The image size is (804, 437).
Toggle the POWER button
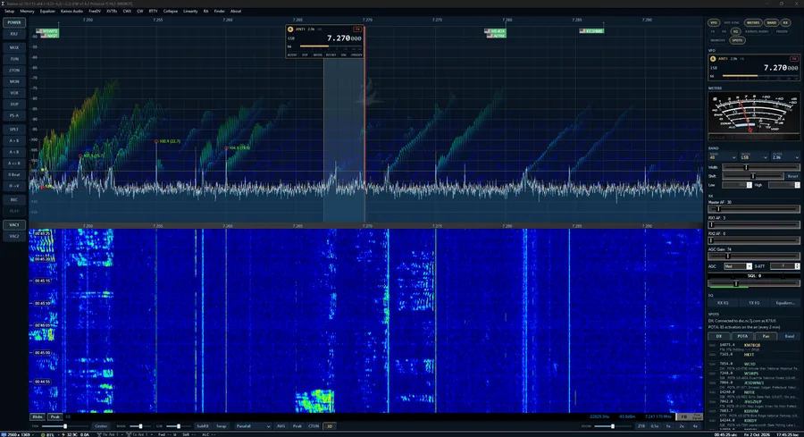14,22
